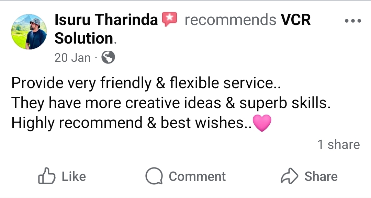Click the word "recommends" in the header
This screenshot has width=371, height=198.
pyautogui.click(x=230, y=21)
